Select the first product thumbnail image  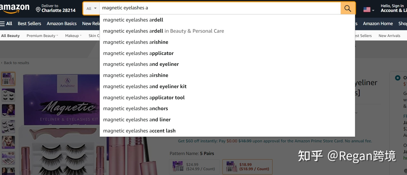point(8,79)
